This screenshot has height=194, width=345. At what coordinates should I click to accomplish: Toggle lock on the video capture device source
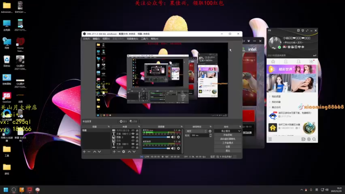(x=137, y=131)
